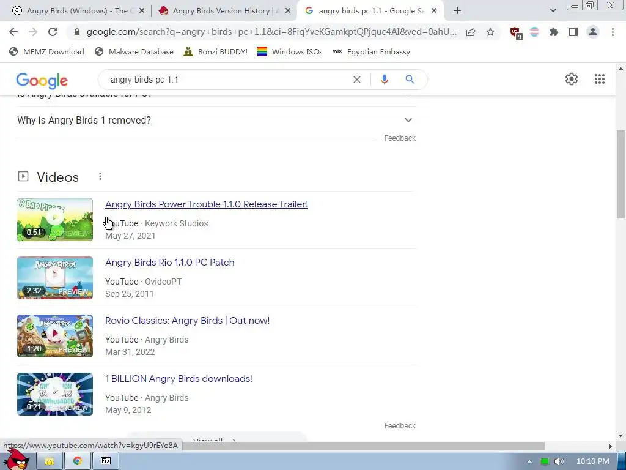Submit search with magnifying glass icon
The image size is (626, 470).
(410, 80)
